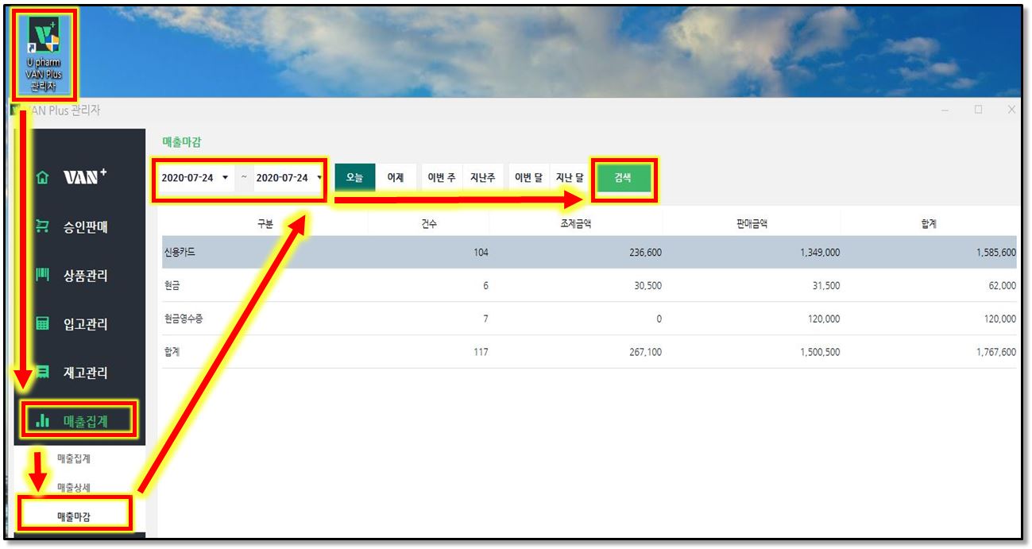Screen dimensions: 1032x549
Task: Select the 신용카드 table row
Action: tap(588, 253)
